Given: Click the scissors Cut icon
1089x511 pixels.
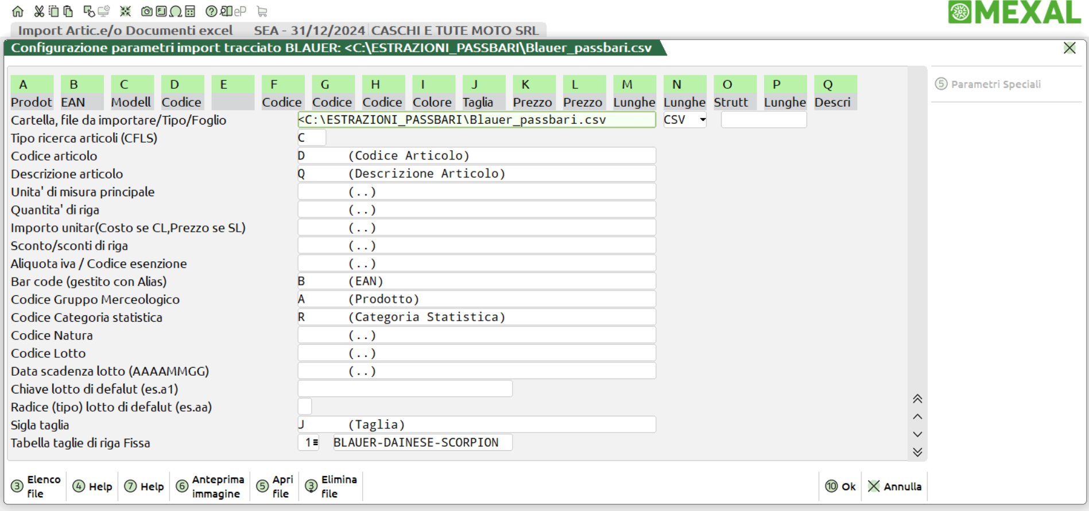Looking at the screenshot, I should point(39,11).
